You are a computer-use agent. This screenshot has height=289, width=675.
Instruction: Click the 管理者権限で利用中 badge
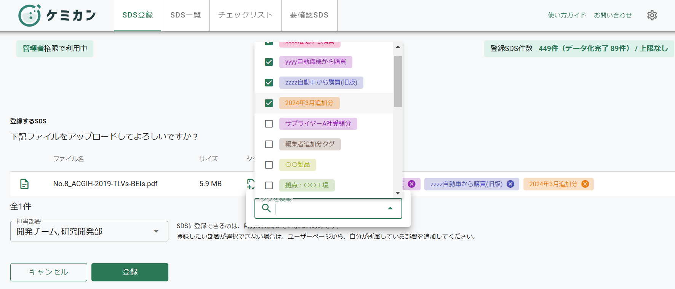click(x=55, y=49)
